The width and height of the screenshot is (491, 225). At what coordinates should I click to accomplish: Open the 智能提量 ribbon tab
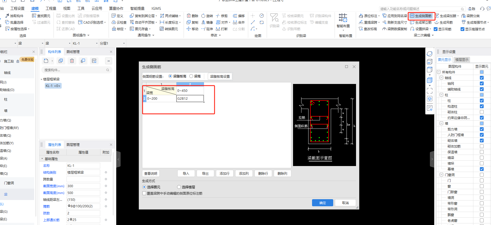coord(137,8)
